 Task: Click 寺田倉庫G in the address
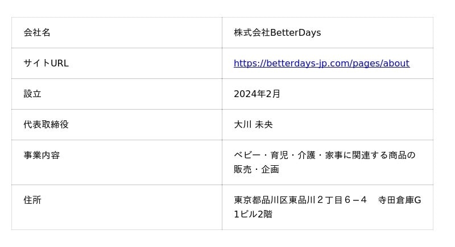point(399,200)
